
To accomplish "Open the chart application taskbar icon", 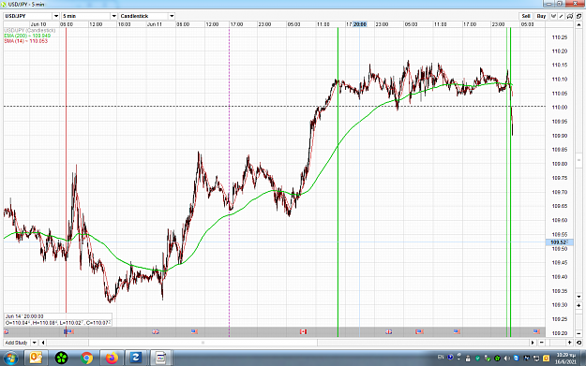I will (x=160, y=359).
